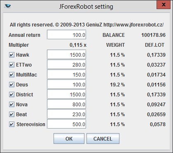Click the Annual return input field
Image resolution: width=173 pixels, height=153 pixels.
(67, 35)
